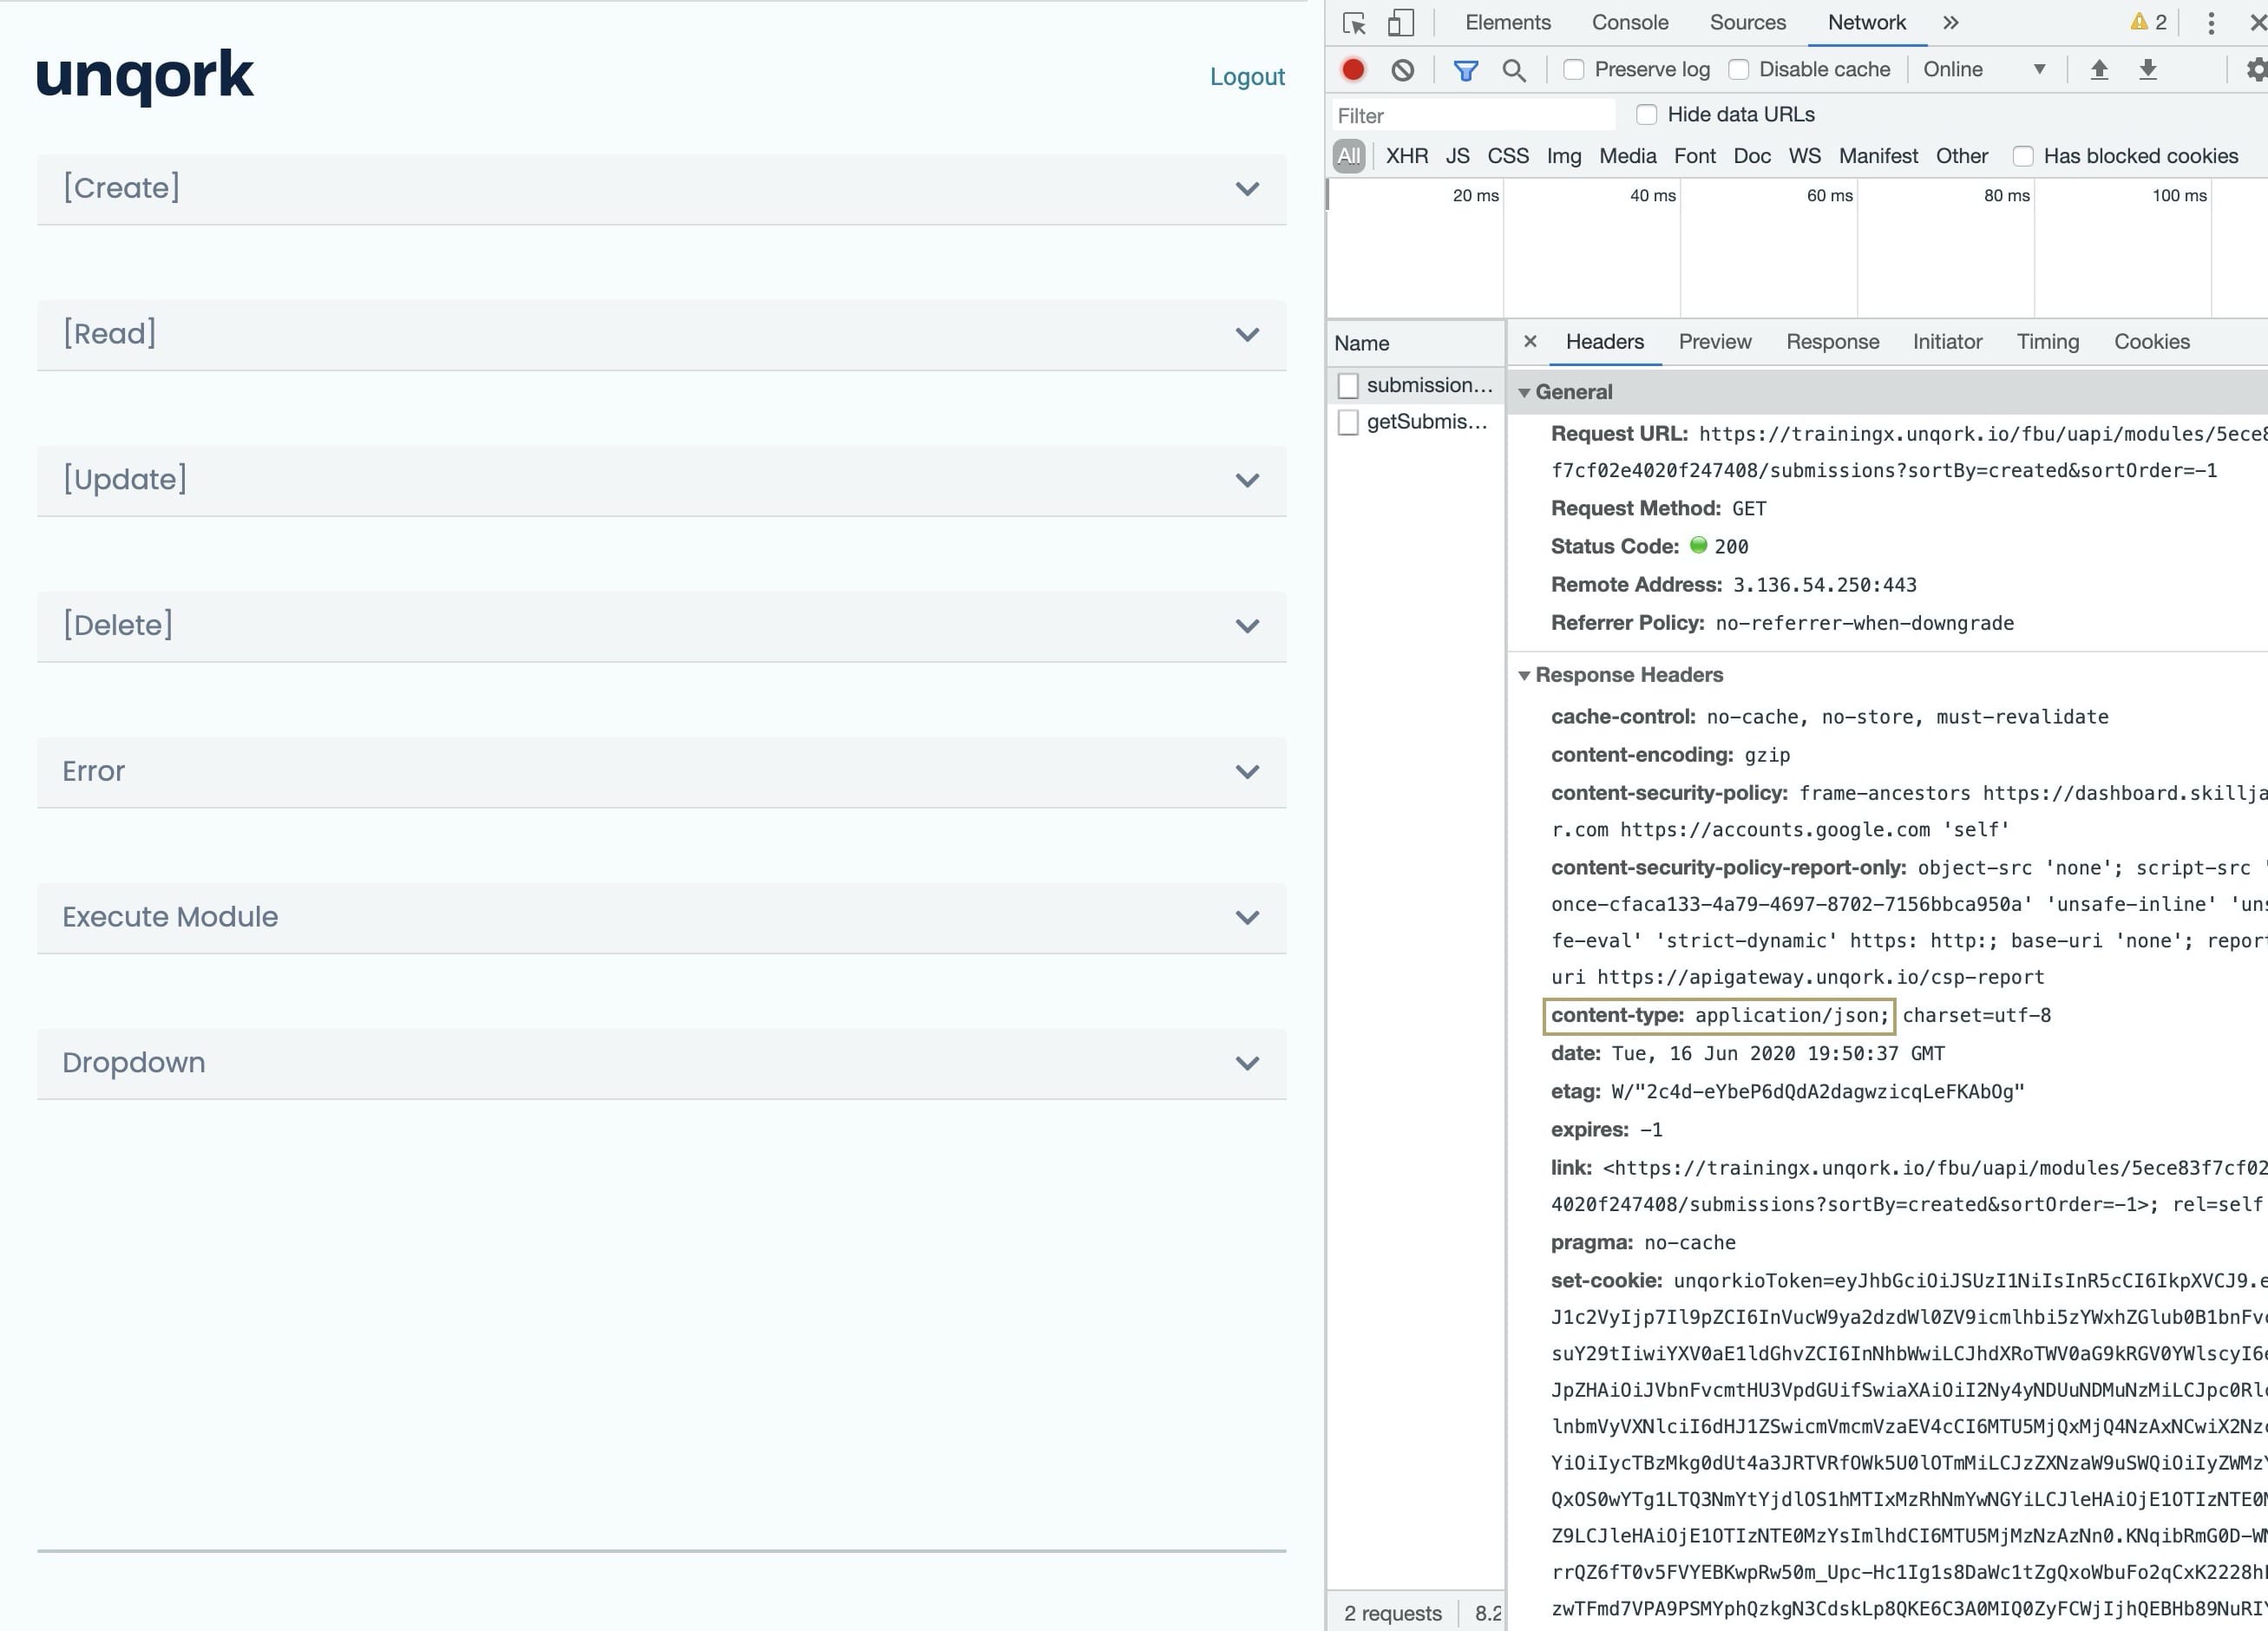The height and width of the screenshot is (1631, 2268).
Task: Open the Response tab
Action: 1832,342
